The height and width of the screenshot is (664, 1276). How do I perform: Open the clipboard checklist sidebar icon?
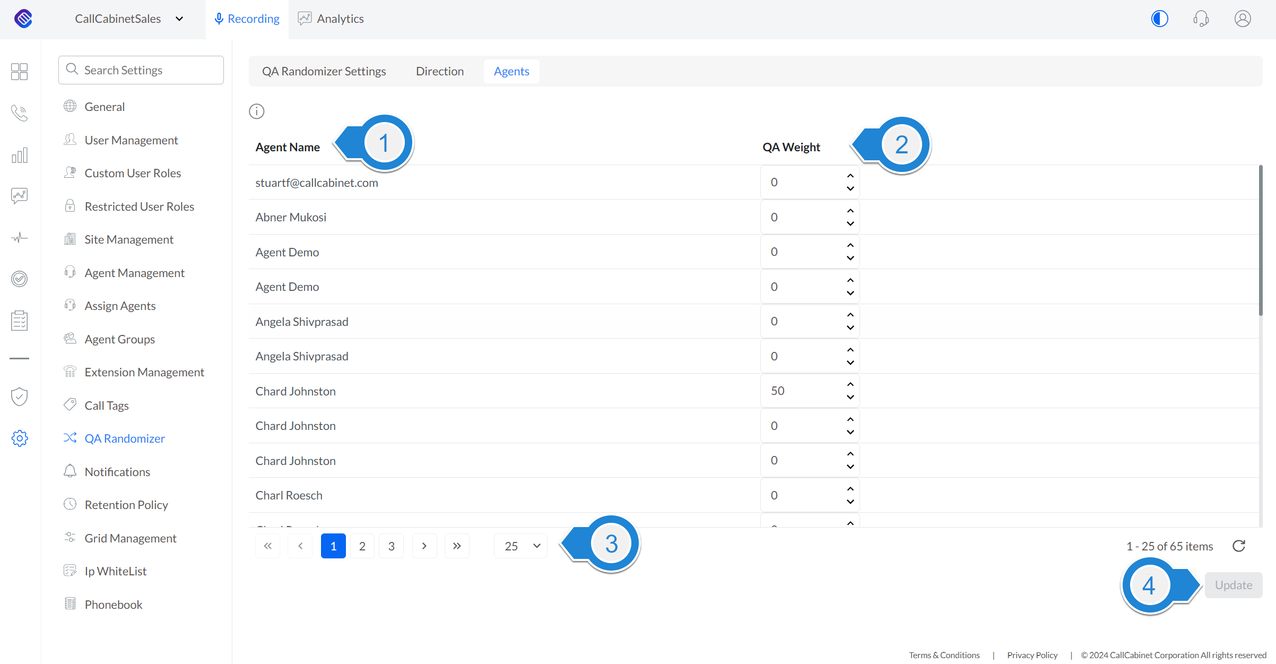[20, 321]
